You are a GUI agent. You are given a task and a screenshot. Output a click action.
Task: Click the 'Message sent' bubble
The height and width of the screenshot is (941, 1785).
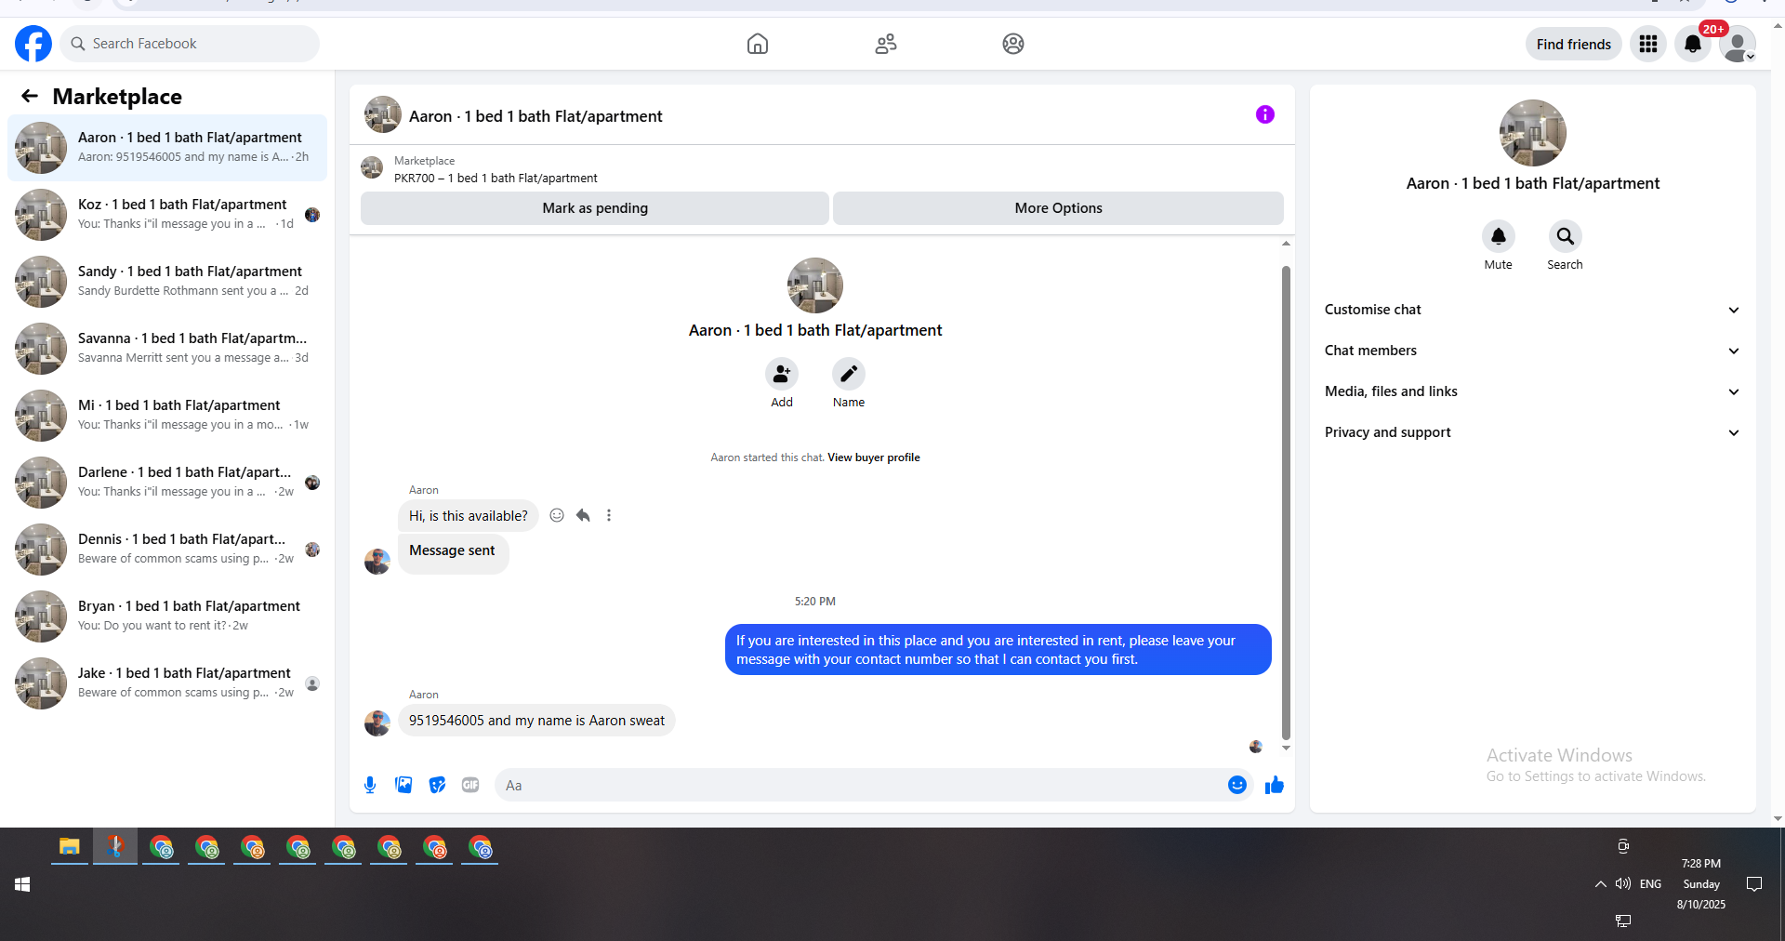(x=453, y=553)
